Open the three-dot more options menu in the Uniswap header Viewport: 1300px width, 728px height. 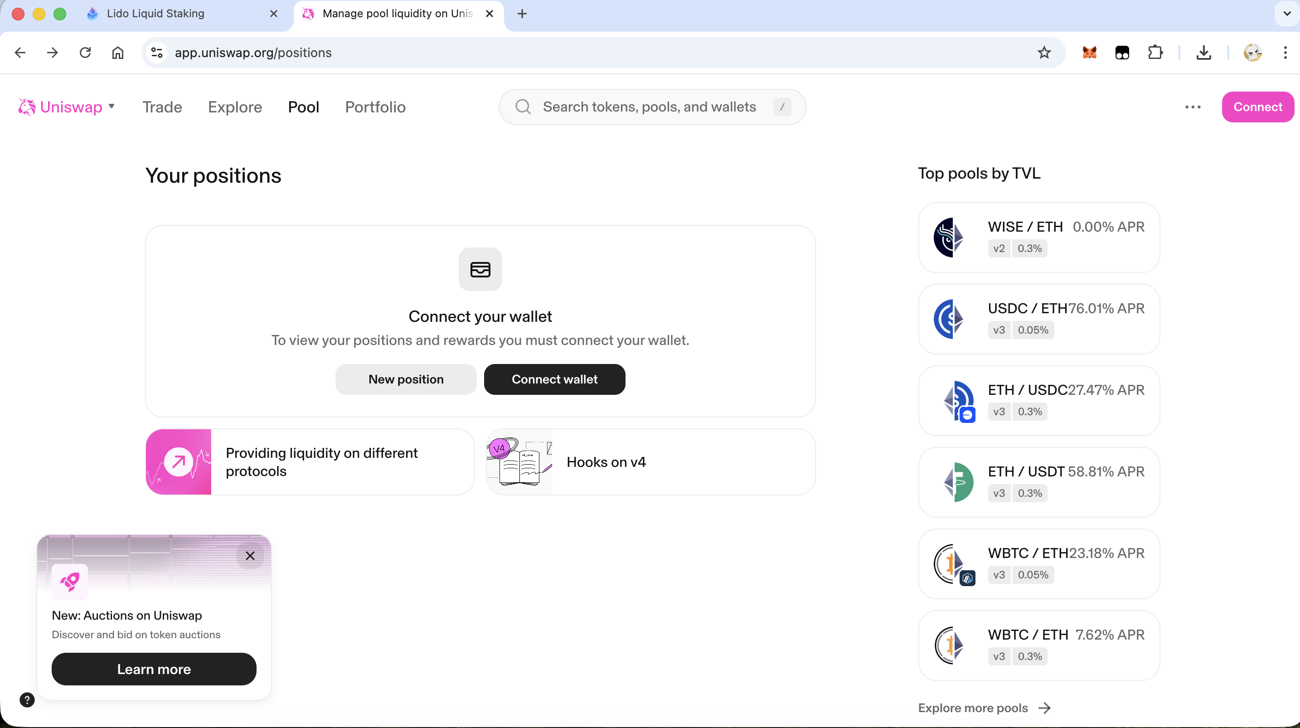1193,107
